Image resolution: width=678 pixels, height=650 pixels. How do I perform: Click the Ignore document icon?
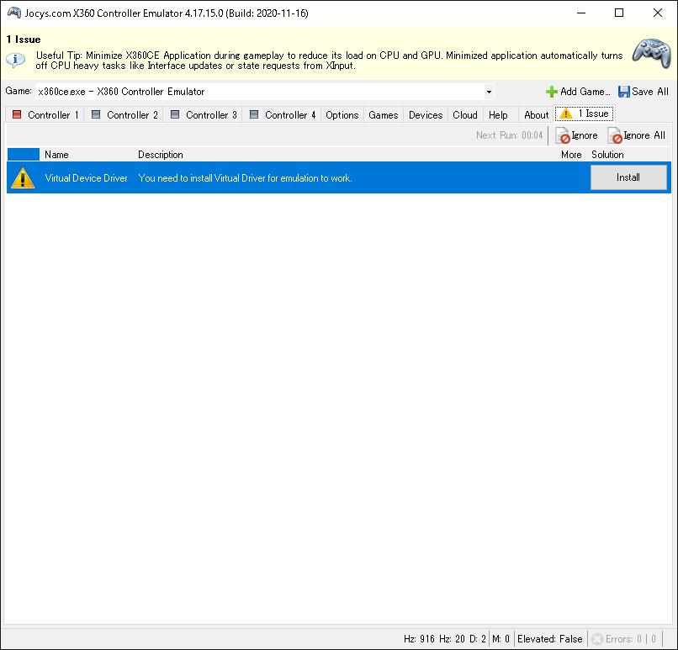click(x=563, y=135)
